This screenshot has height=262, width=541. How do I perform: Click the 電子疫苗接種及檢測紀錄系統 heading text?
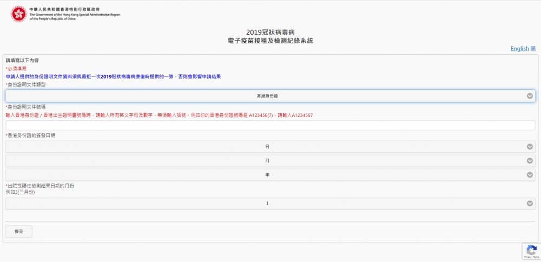click(x=270, y=41)
